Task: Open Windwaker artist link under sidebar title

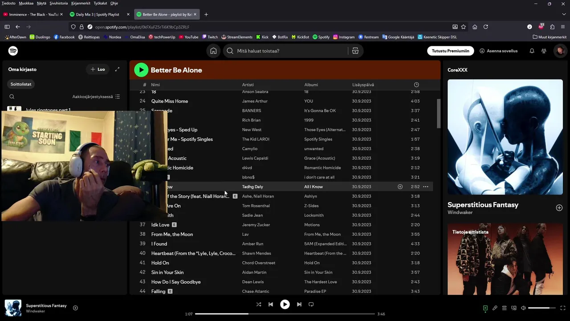Action: [460, 212]
